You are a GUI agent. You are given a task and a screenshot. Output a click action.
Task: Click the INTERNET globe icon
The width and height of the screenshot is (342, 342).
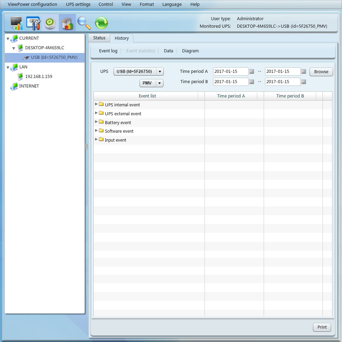pos(14,87)
